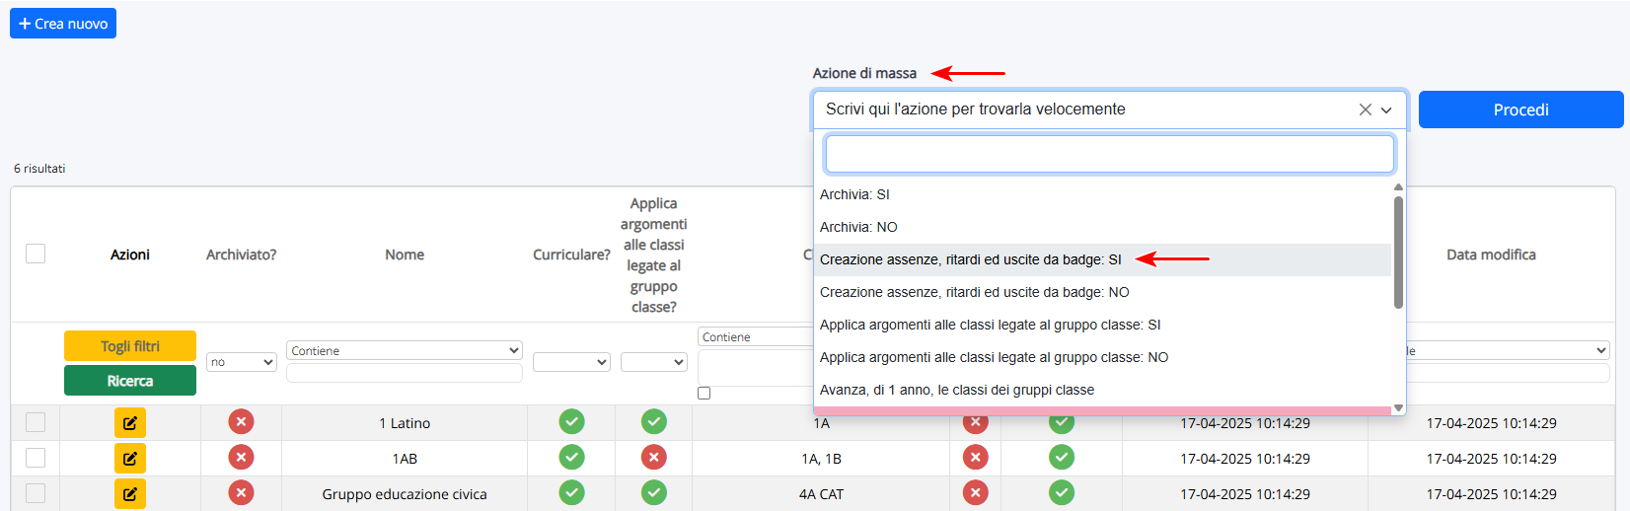
Task: Click the dropdown list vertical scrollbar
Action: tap(1398, 253)
